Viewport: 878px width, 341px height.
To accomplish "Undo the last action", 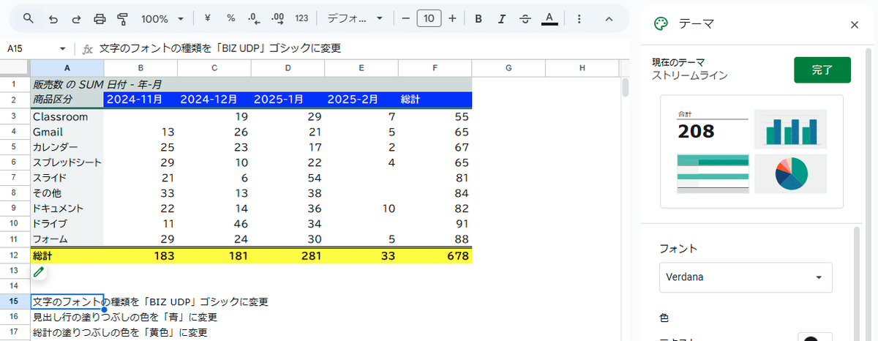I will tap(53, 18).
